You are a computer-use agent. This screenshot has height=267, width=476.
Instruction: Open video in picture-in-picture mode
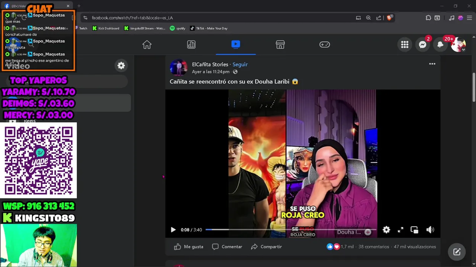click(414, 230)
